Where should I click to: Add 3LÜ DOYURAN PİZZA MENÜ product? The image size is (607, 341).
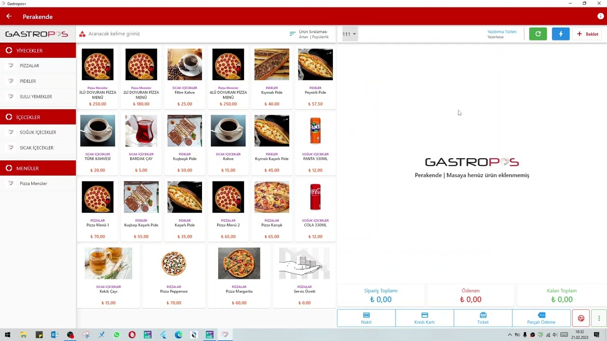coord(98,77)
